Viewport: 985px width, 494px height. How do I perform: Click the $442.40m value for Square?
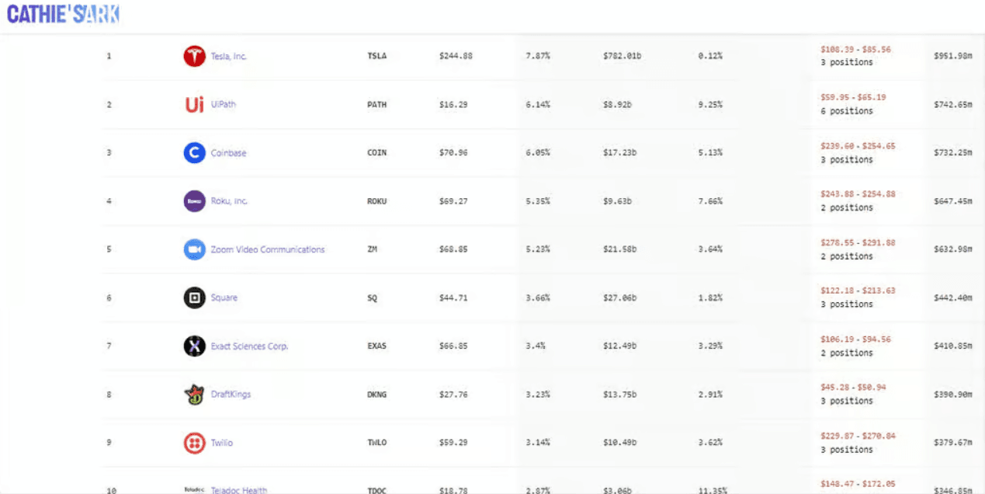(952, 298)
